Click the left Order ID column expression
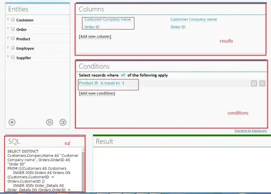 tap(92, 27)
